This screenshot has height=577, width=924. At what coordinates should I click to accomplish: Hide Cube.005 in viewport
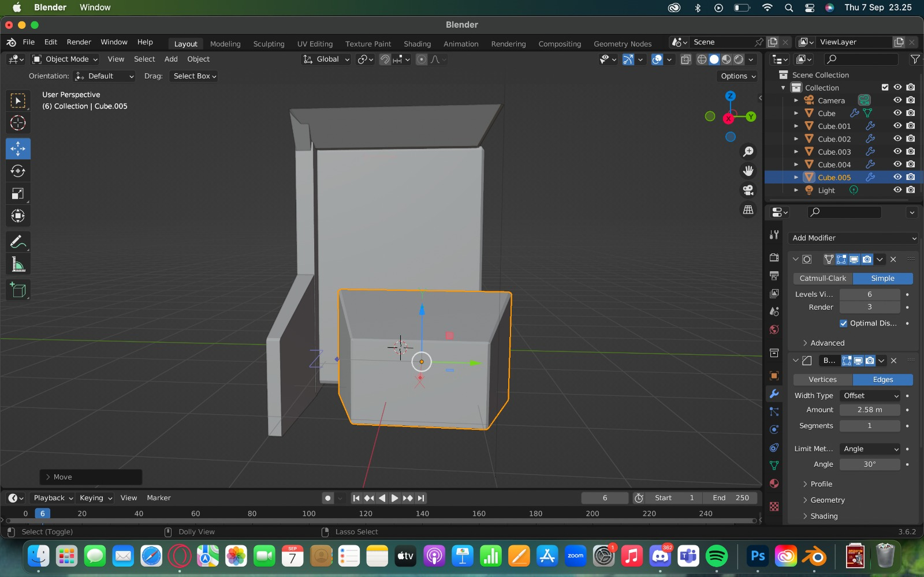click(897, 177)
